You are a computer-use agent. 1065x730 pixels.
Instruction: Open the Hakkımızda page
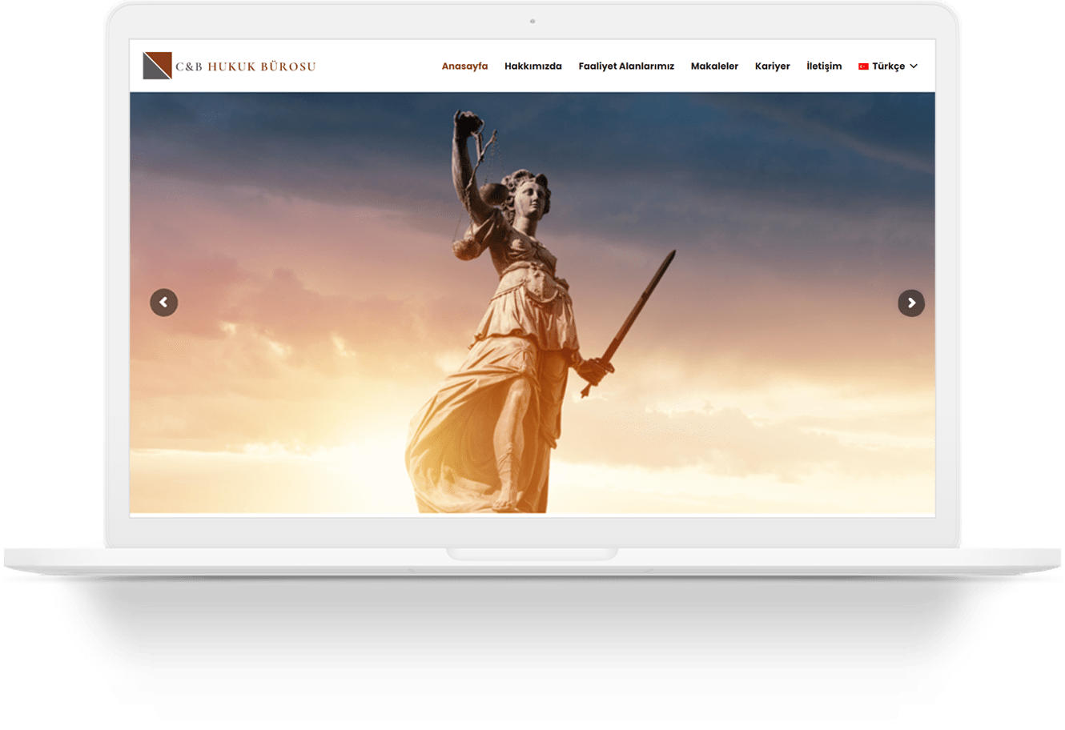coord(532,66)
